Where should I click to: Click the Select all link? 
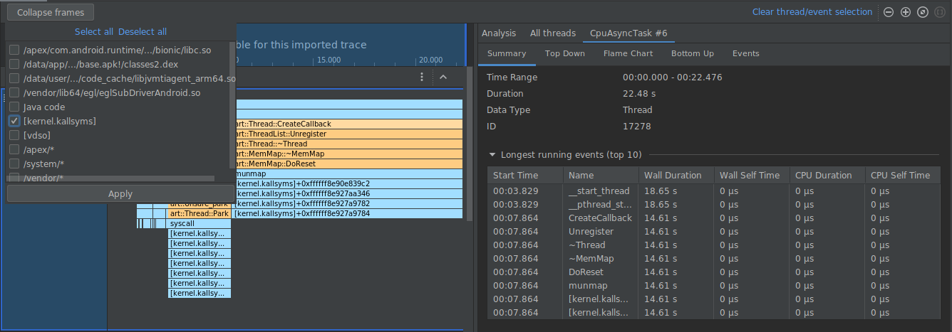93,32
